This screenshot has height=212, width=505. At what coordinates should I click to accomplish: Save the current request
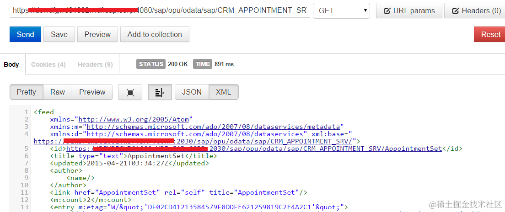point(59,34)
